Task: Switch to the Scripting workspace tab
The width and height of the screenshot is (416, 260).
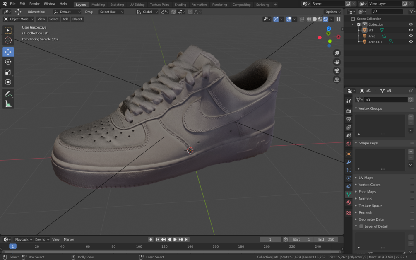Action: pos(263,5)
